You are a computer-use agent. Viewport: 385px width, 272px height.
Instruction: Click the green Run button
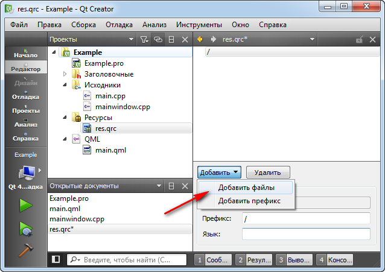coord(25,206)
